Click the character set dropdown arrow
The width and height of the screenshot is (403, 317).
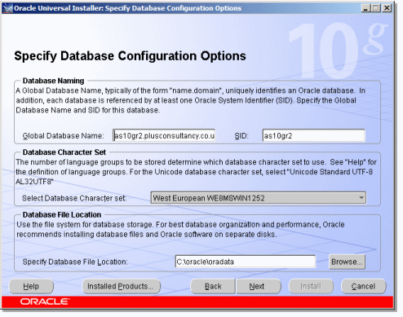[x=361, y=198]
